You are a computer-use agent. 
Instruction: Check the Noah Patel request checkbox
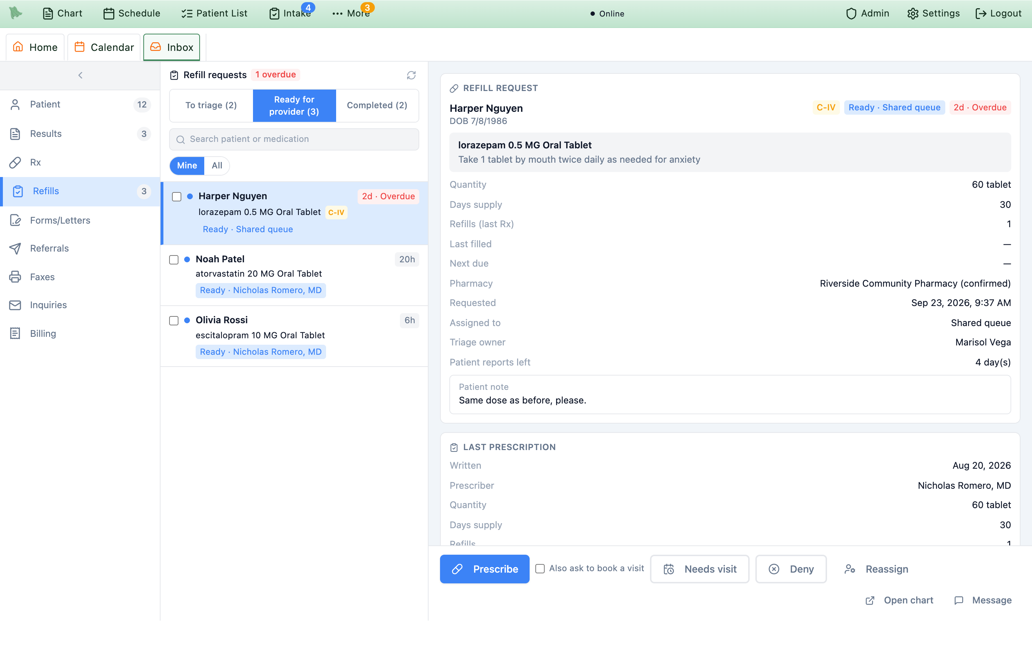coord(173,260)
